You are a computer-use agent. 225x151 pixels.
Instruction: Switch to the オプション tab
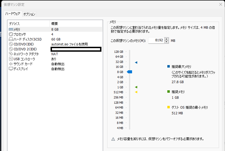point(29,14)
